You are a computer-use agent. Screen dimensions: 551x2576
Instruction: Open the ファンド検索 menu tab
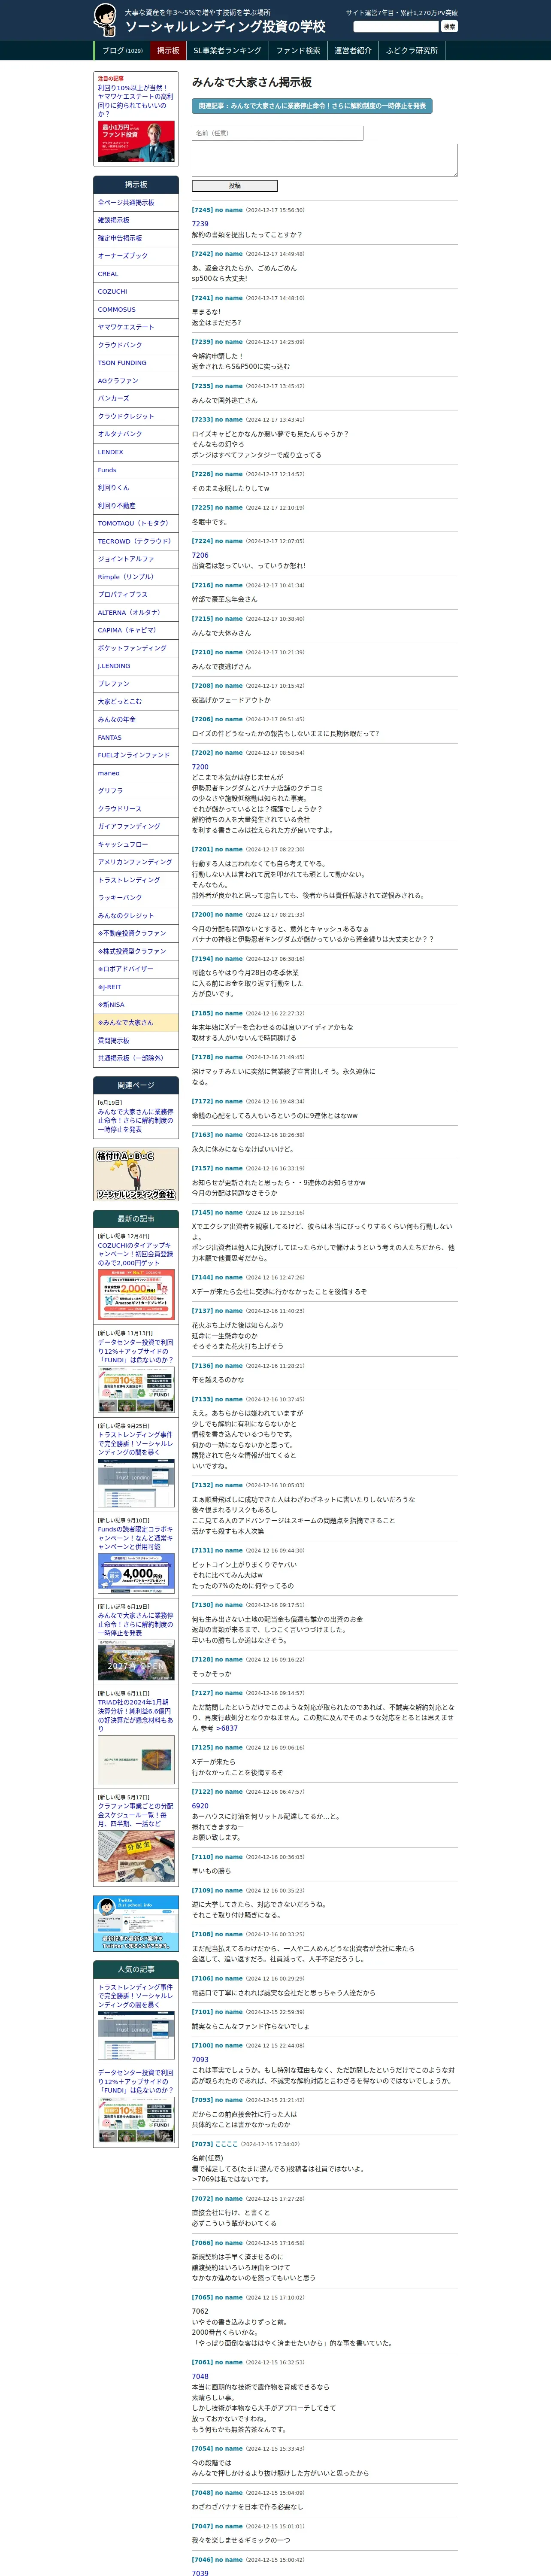click(x=298, y=51)
